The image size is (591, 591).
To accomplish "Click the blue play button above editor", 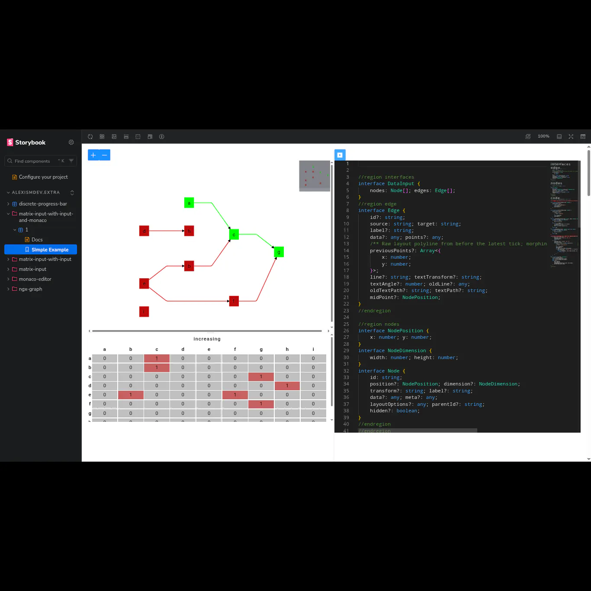I will click(340, 155).
